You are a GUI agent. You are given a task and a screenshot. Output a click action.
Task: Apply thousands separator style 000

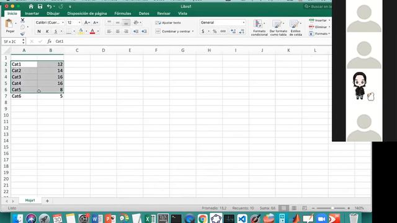[x=223, y=32]
